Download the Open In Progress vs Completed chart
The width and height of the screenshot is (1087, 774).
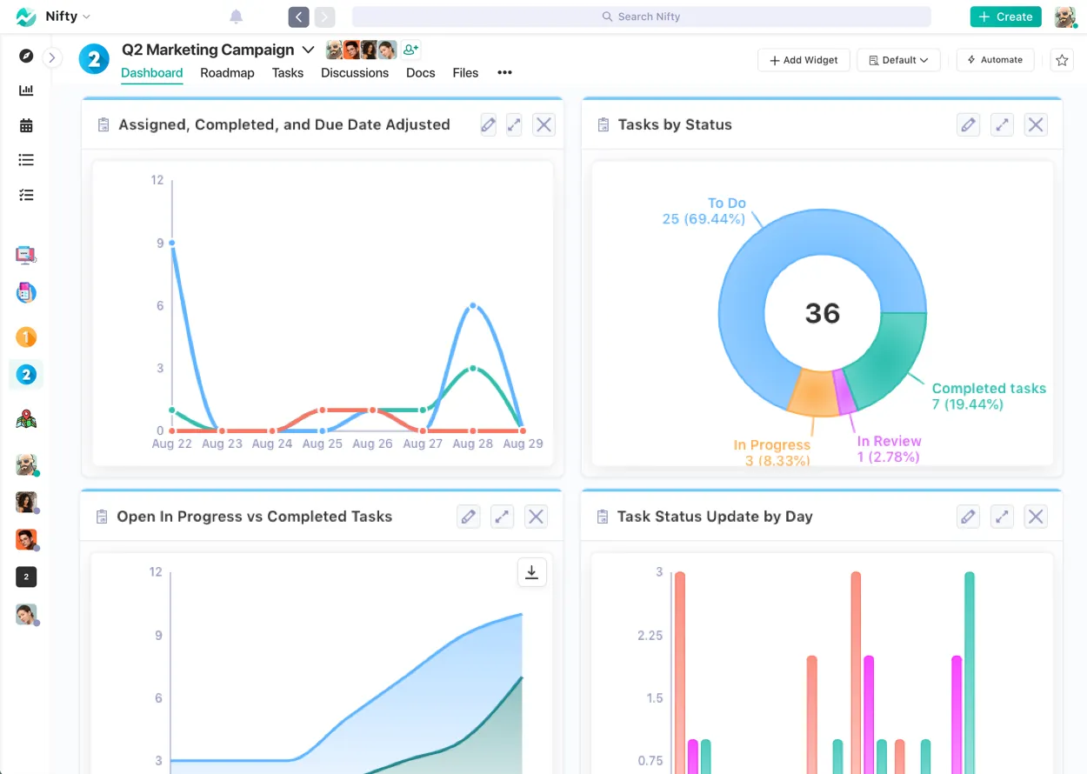pos(531,571)
